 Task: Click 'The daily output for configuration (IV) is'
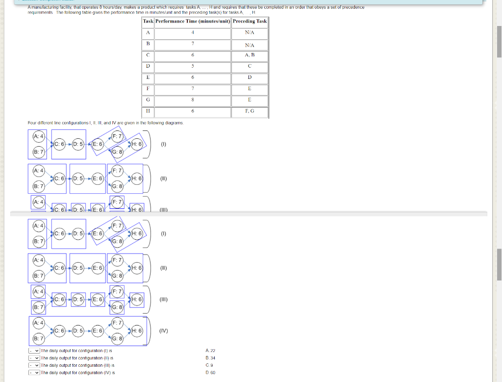coord(78,373)
